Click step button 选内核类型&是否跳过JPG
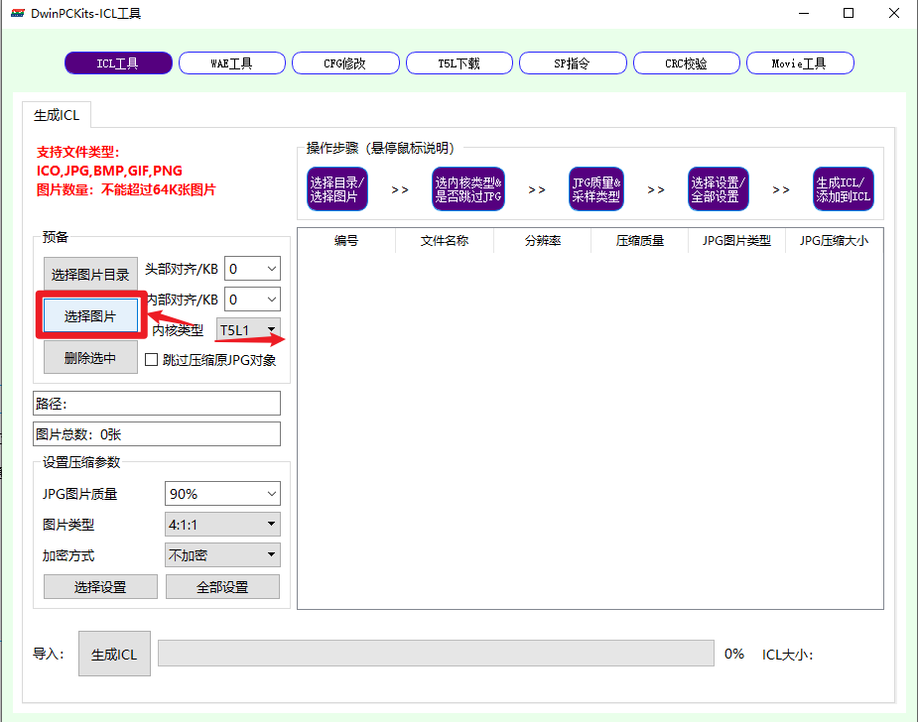The height and width of the screenshot is (722, 918). [467, 189]
